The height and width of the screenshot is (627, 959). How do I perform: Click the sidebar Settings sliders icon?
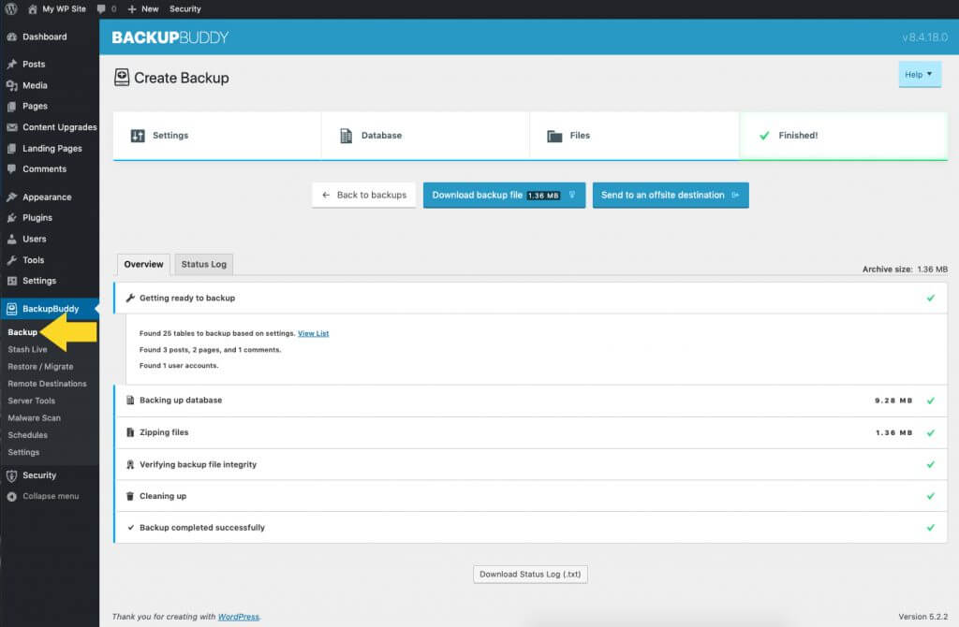coord(11,281)
